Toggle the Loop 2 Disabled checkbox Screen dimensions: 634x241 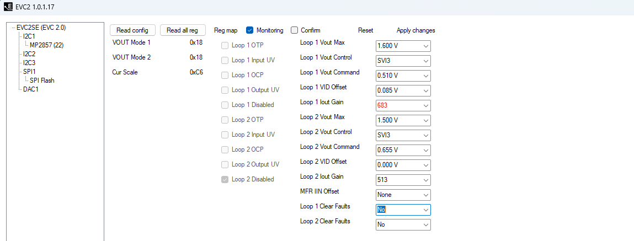coord(225,179)
